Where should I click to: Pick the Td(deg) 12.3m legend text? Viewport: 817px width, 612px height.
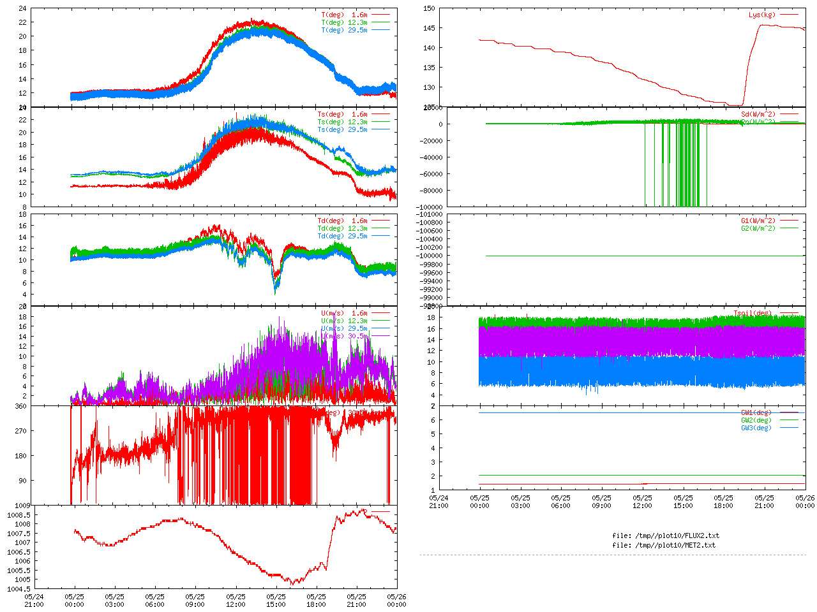(x=343, y=229)
